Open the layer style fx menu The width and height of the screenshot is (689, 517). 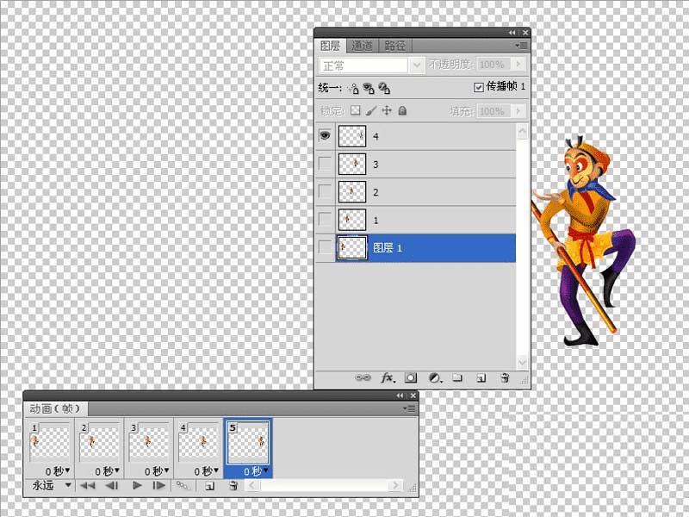point(388,377)
